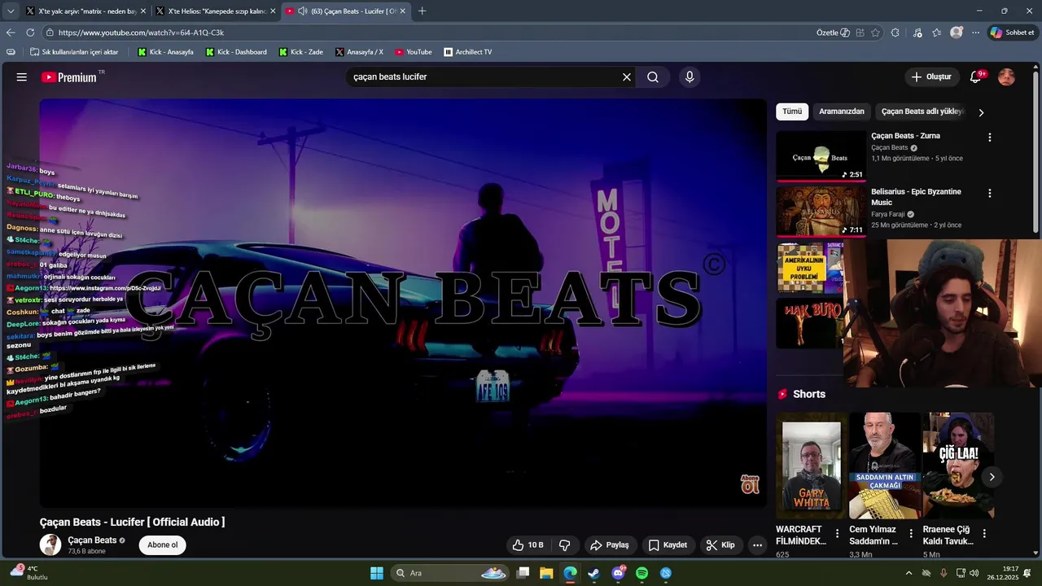
Task: Open Spotify from the taskbar
Action: (x=641, y=573)
